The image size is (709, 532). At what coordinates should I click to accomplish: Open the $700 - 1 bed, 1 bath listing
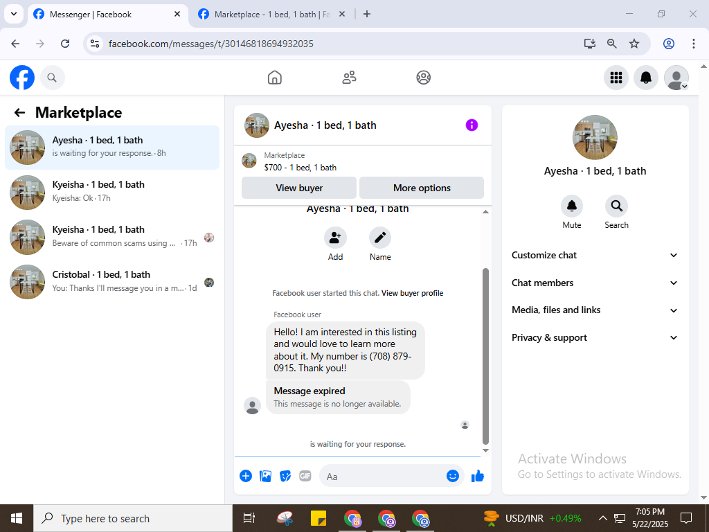point(300,168)
